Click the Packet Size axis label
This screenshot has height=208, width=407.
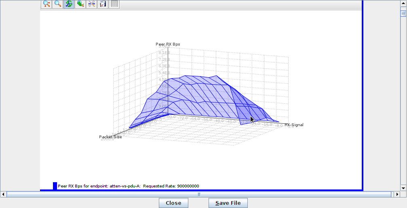point(110,137)
